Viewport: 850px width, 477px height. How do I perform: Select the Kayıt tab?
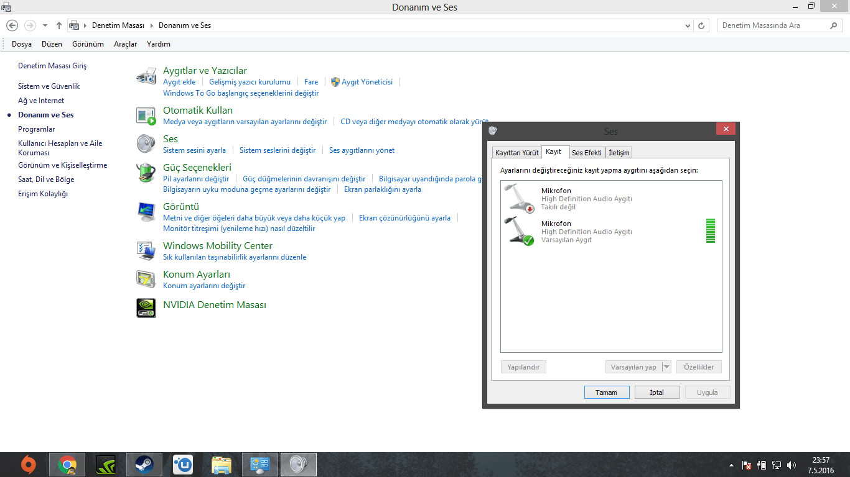(x=554, y=152)
